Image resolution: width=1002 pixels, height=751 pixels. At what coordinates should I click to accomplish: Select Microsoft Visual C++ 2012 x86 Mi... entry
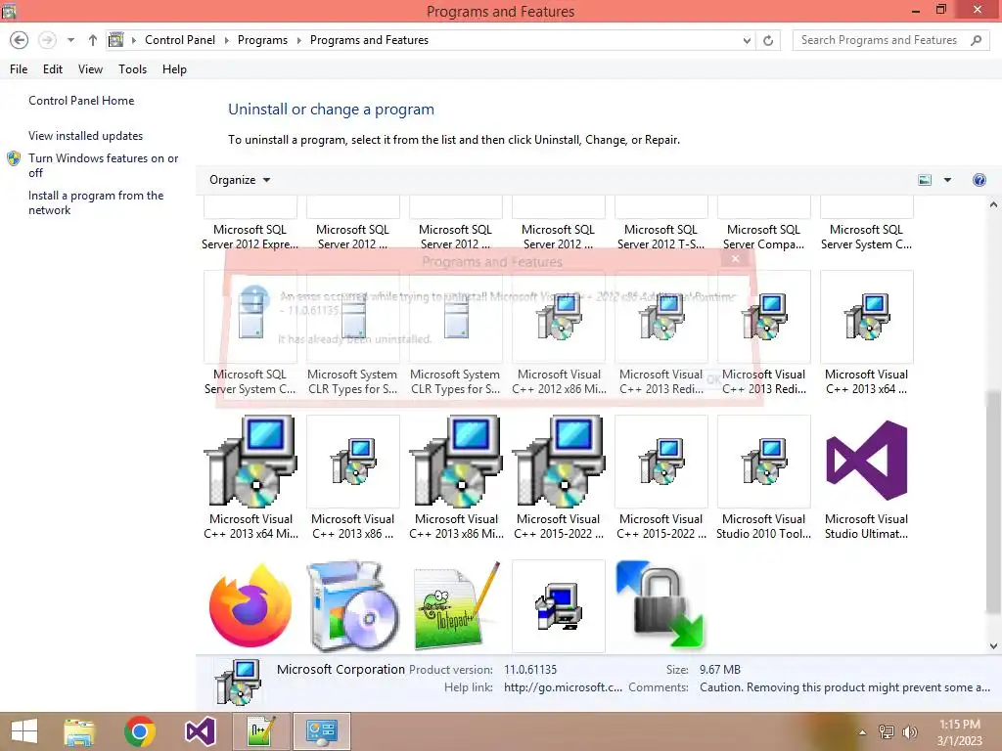pos(559,333)
